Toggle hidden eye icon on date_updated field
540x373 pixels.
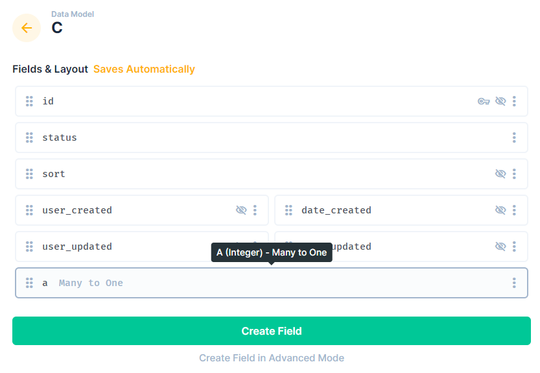(x=500, y=247)
